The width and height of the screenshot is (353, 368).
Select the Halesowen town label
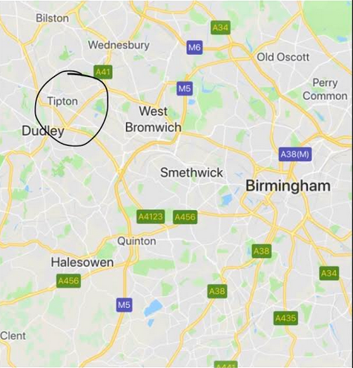(82, 262)
